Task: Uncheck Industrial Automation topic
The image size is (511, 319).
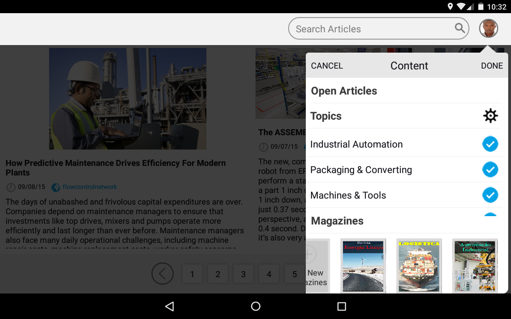Action: coord(490,144)
